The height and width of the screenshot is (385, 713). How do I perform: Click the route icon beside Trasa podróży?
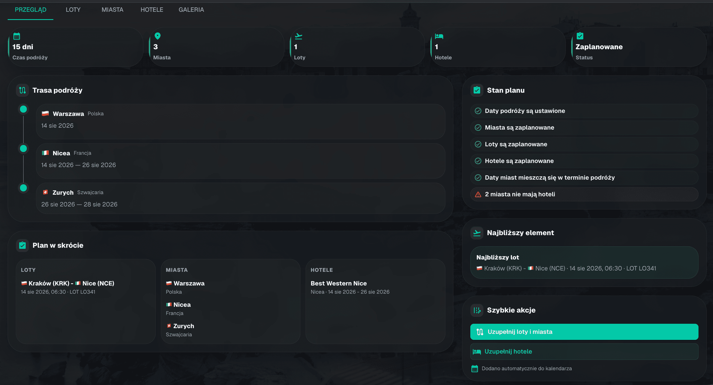tap(22, 90)
